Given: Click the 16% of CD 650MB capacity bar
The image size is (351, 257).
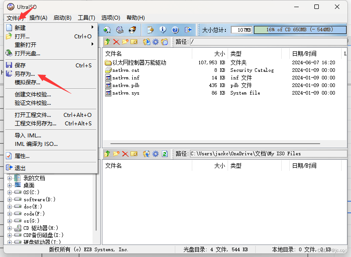Looking at the screenshot, I should [x=300, y=30].
